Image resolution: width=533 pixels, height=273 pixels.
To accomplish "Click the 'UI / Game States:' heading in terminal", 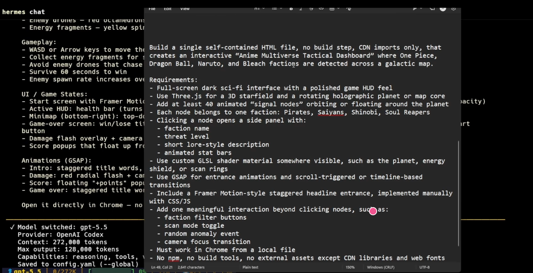I will [55, 94].
